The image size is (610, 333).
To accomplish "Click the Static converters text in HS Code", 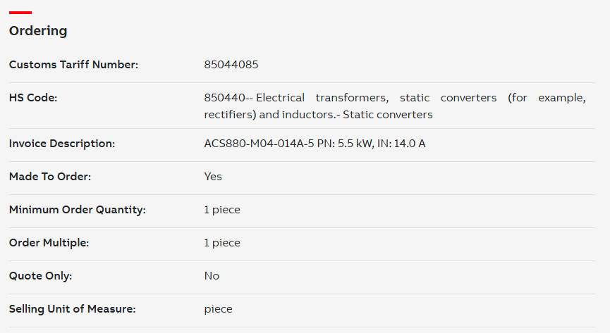I will tap(387, 115).
